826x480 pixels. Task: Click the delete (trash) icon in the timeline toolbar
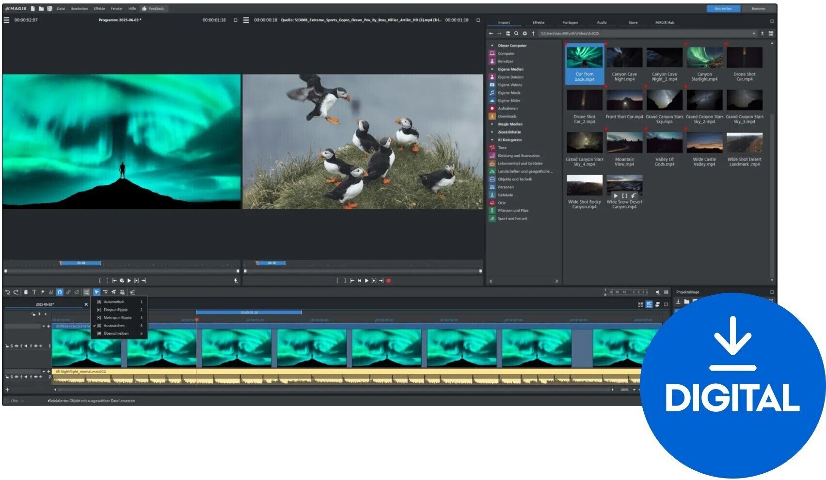coord(26,292)
